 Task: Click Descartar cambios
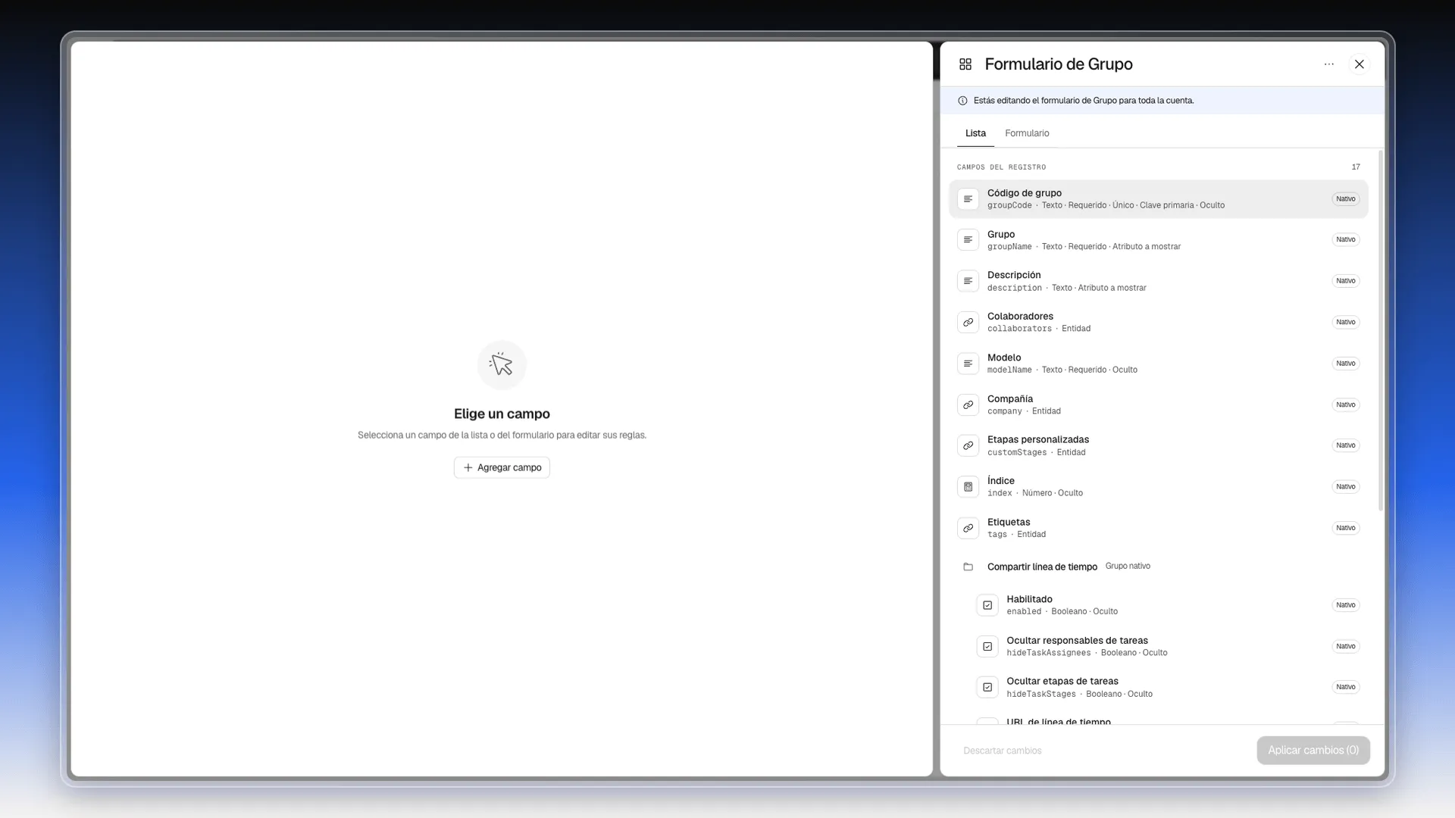pyautogui.click(x=1002, y=751)
